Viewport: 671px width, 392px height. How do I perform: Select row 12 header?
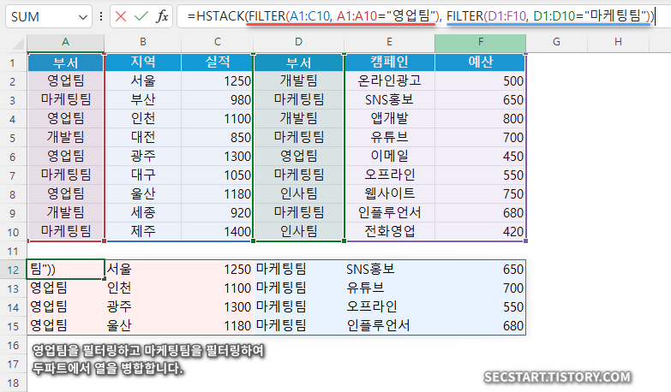(13, 270)
